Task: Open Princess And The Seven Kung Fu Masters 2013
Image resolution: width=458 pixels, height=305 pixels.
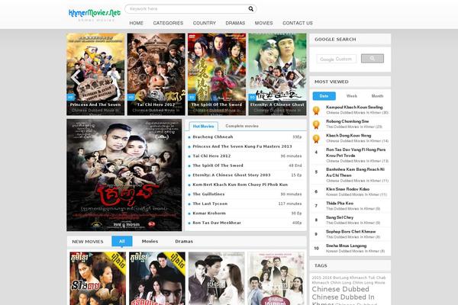Action: (x=242, y=146)
